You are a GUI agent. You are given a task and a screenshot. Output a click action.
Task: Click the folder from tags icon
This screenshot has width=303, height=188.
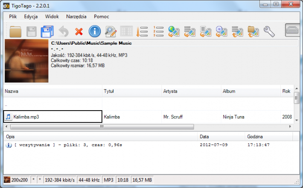click(253, 31)
